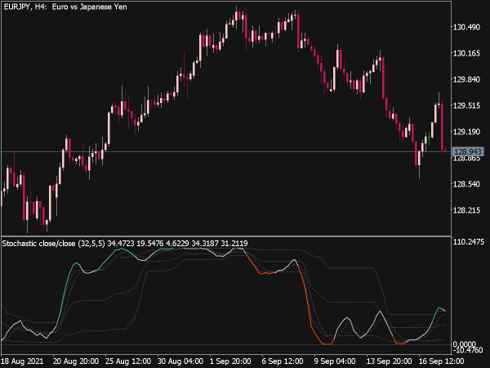Click indicator scale value 0.0000

(465, 344)
